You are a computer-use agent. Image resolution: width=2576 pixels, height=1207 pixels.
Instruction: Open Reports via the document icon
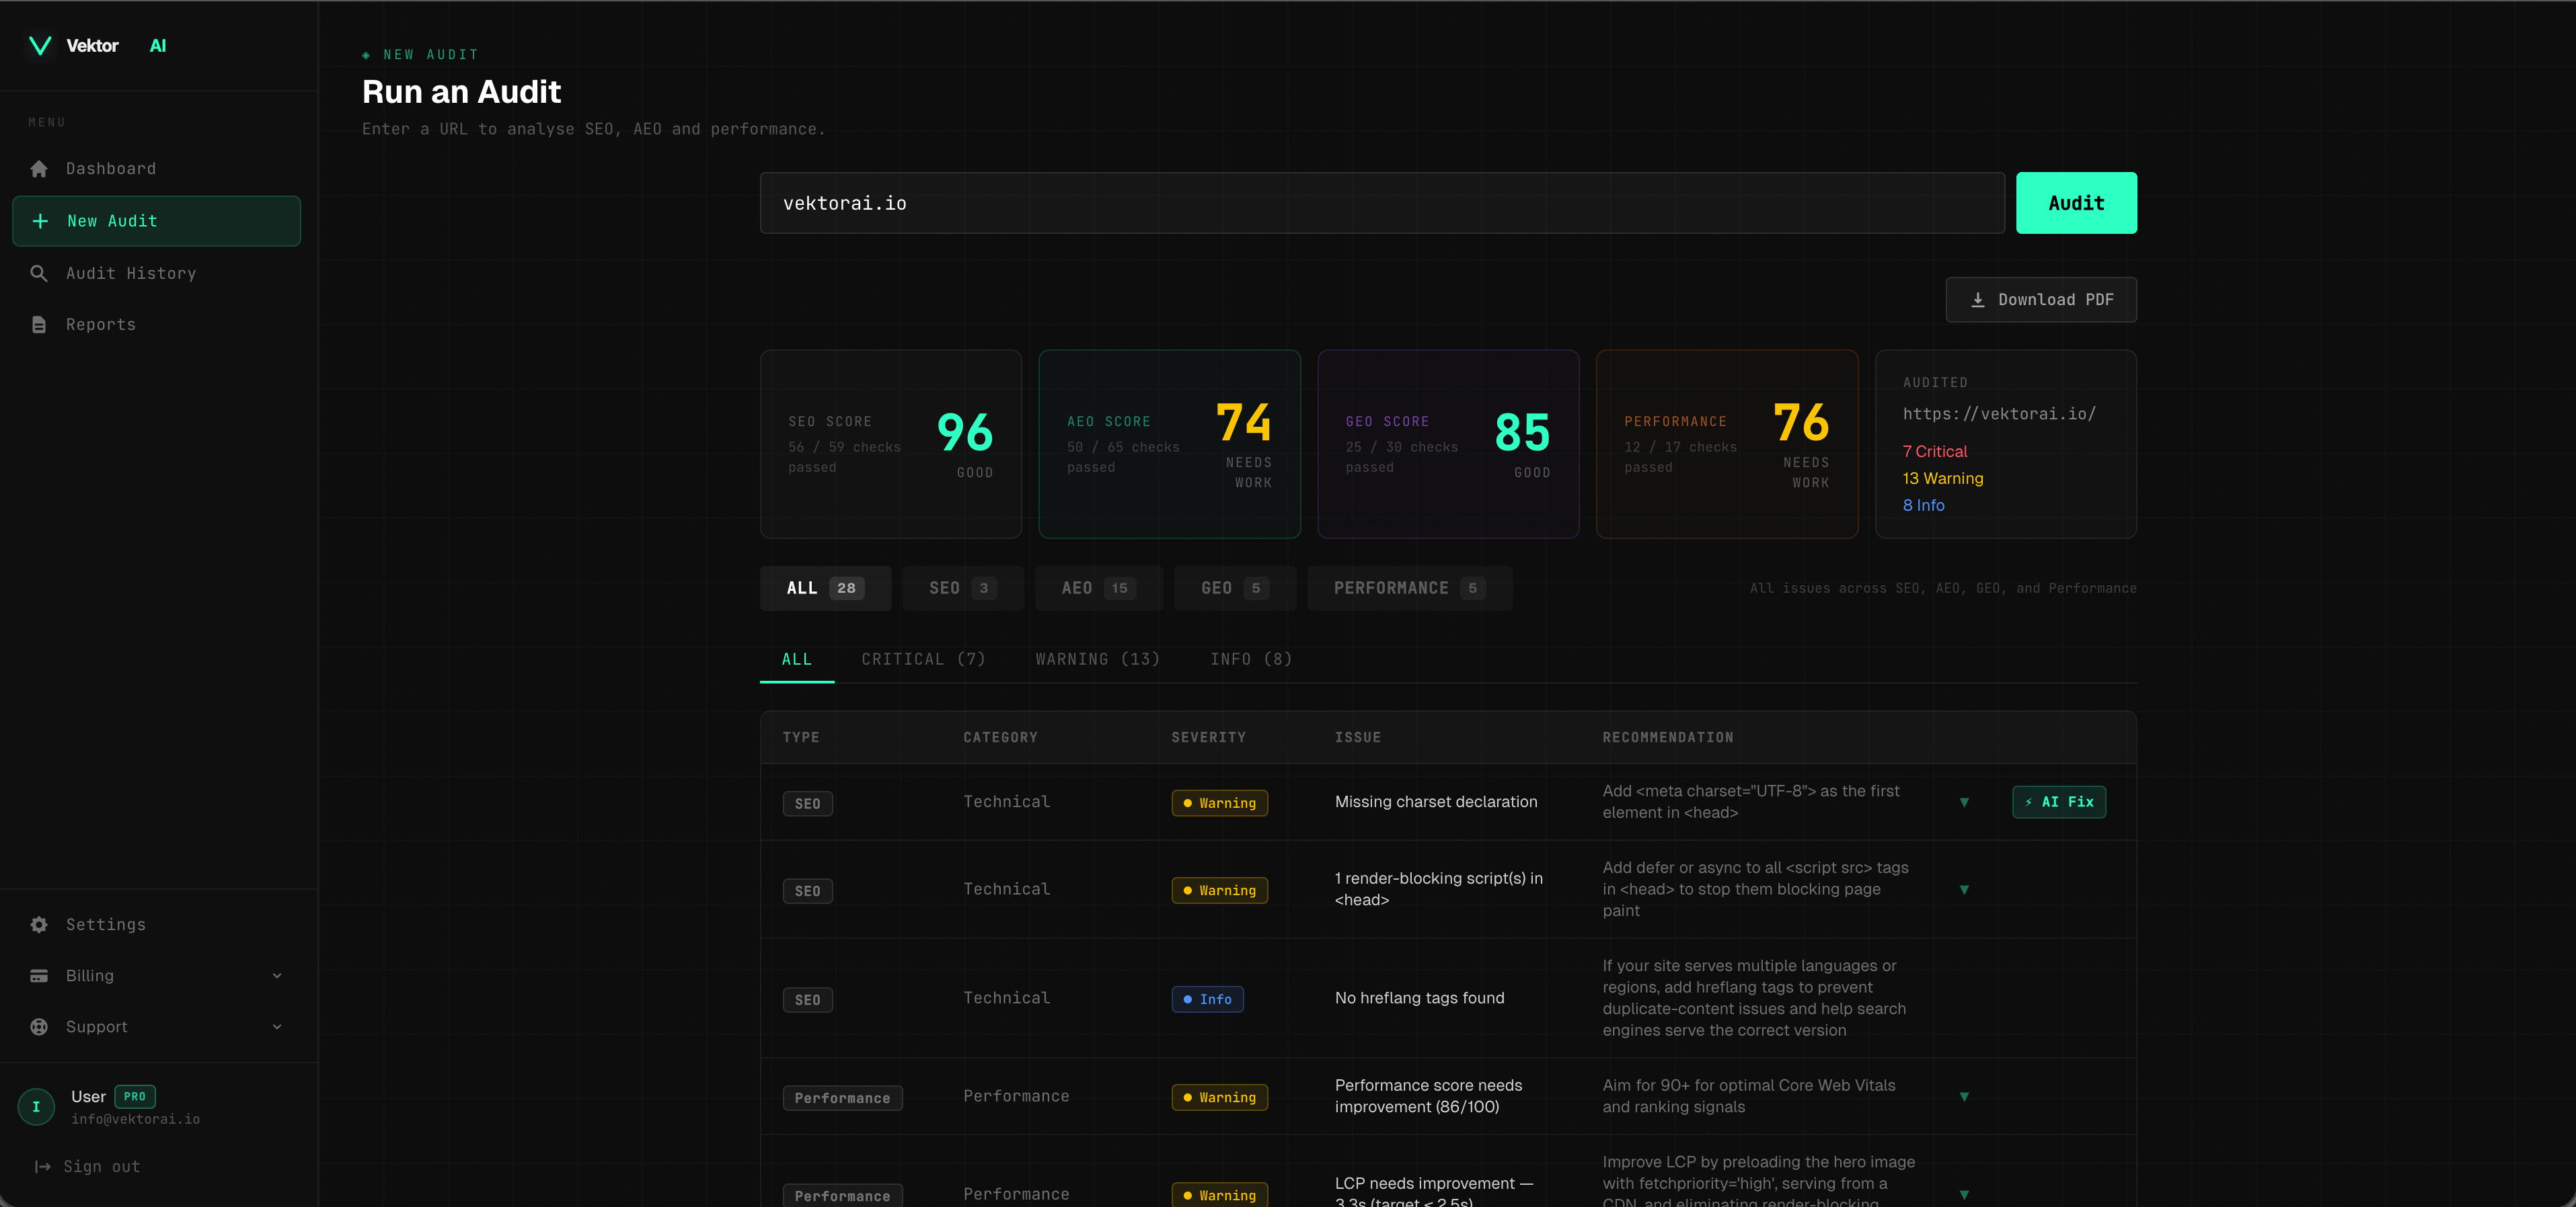39,324
